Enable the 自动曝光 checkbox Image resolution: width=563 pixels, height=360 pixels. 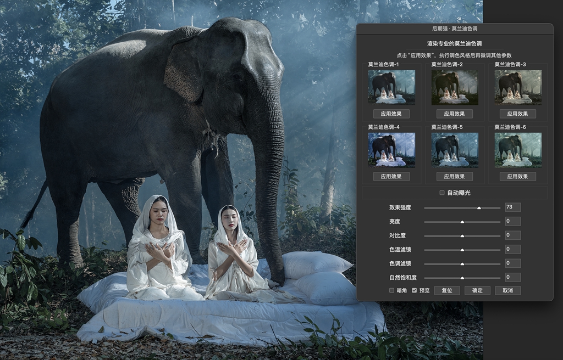pos(442,193)
